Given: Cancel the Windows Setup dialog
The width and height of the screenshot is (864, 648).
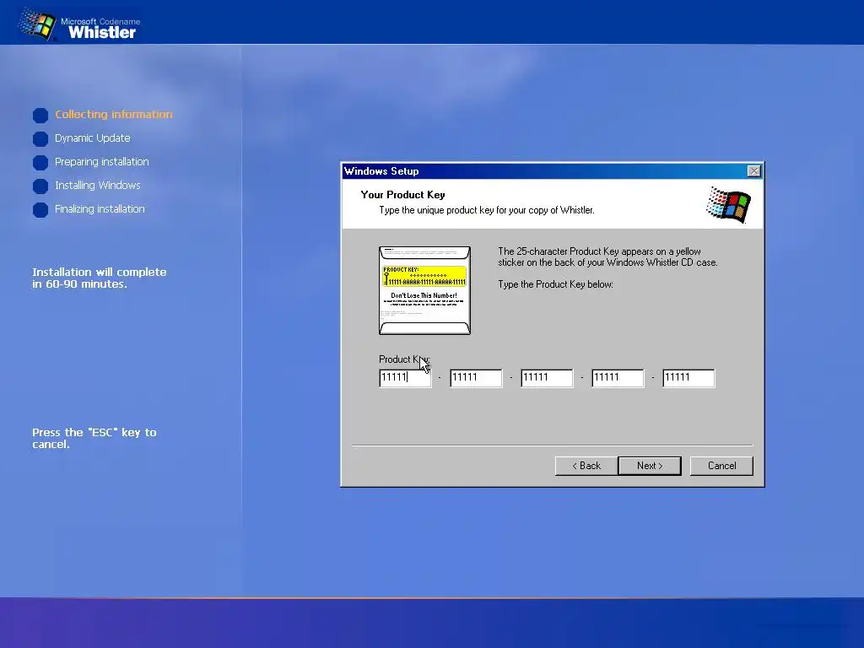Looking at the screenshot, I should click(721, 466).
